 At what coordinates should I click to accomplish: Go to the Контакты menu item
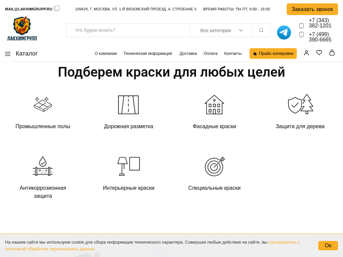tap(233, 53)
